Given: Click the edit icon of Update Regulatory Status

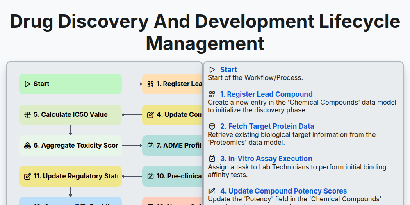Looking at the screenshot, I should coord(27,176).
